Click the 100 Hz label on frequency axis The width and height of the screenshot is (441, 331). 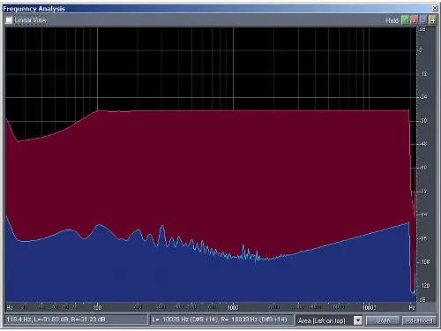tap(98, 307)
